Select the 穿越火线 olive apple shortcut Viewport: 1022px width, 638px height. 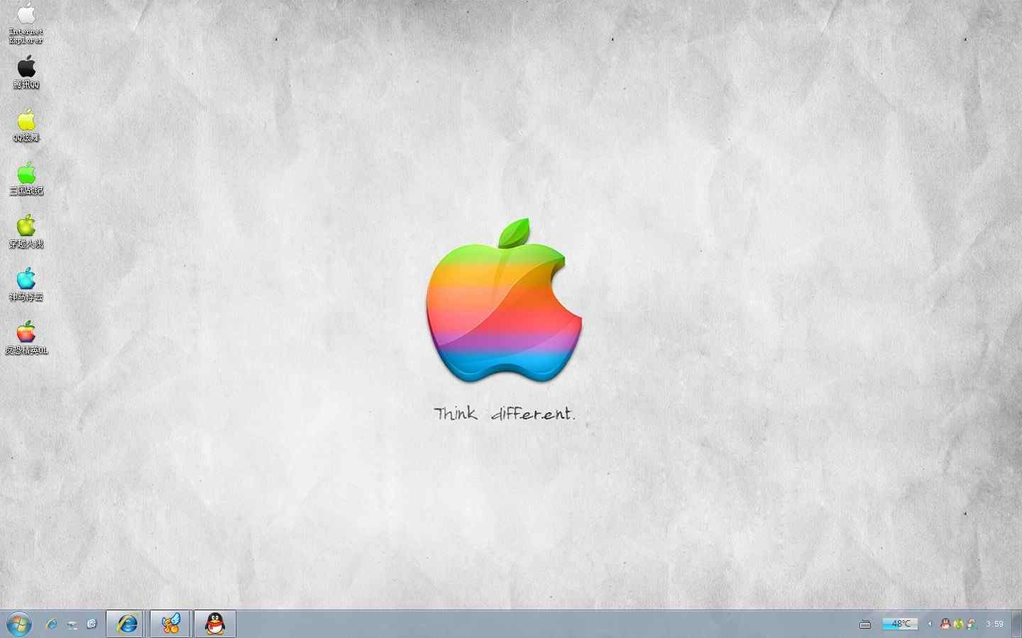pyautogui.click(x=26, y=232)
